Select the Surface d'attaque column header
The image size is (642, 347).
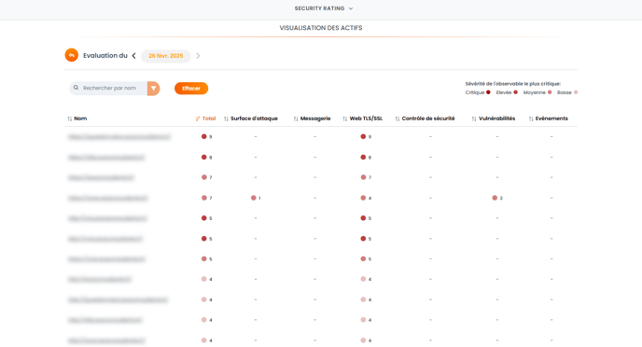pos(254,118)
